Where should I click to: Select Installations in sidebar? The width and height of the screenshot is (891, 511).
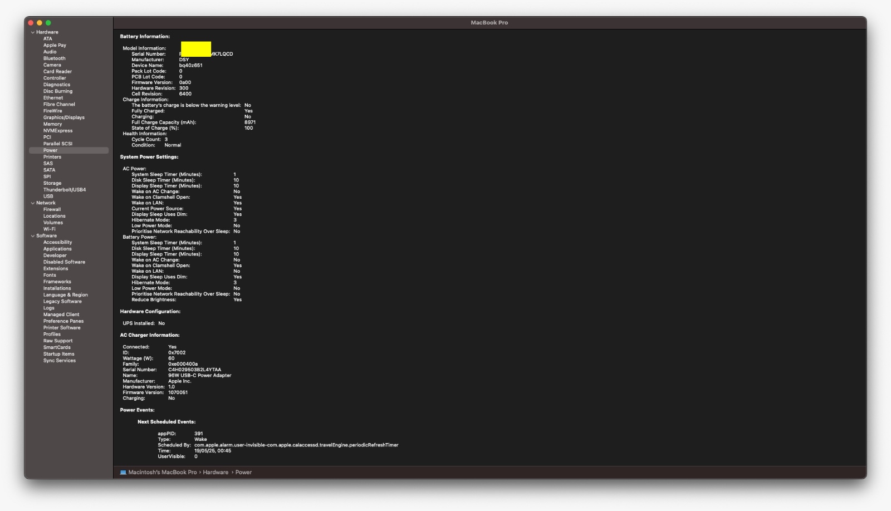coord(57,289)
